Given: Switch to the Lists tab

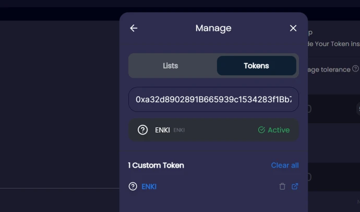Looking at the screenshot, I should pos(171,66).
